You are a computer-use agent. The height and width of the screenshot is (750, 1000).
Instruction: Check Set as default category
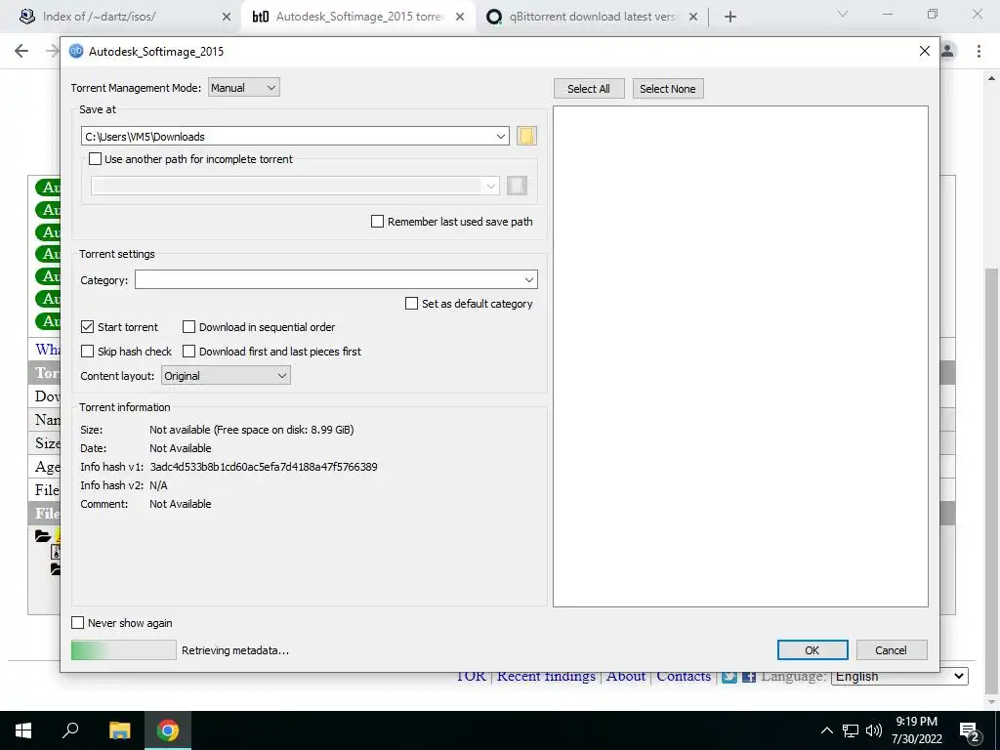click(x=412, y=304)
